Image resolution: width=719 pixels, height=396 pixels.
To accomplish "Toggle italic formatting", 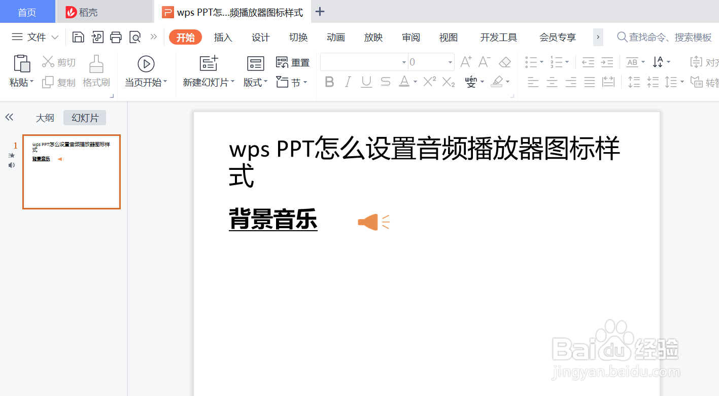I will click(348, 82).
